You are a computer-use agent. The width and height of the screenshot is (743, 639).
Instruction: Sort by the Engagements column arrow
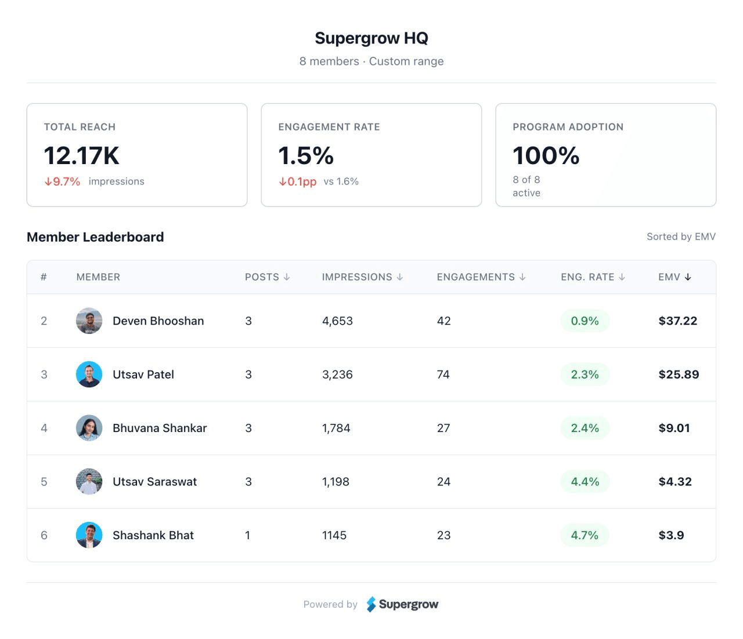(522, 277)
